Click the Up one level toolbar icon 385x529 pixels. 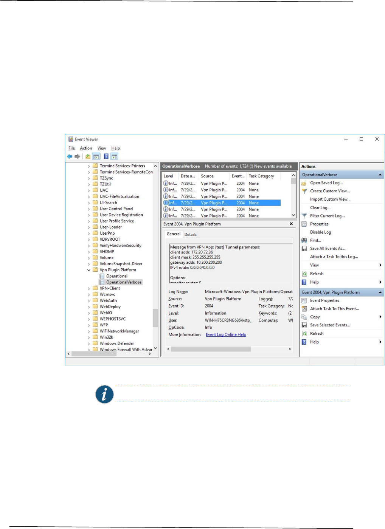[88, 156]
